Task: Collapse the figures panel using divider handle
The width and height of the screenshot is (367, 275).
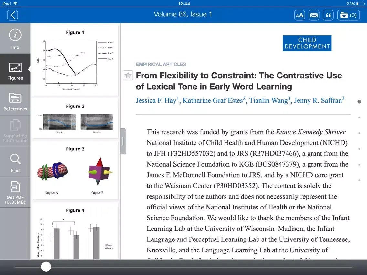Action: [123, 141]
